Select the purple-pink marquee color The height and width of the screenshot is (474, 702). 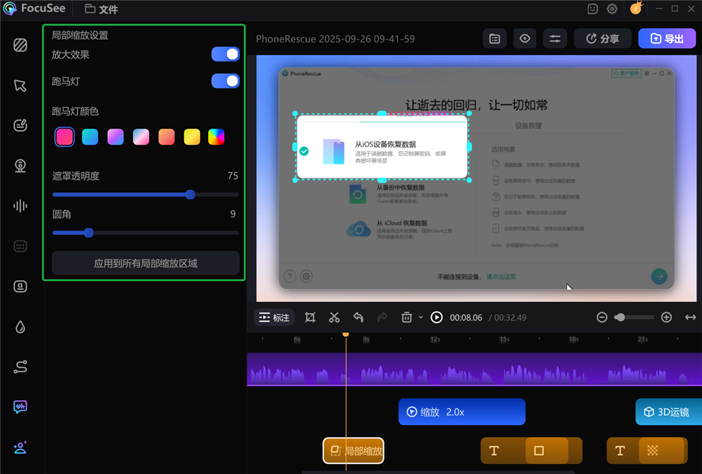(115, 137)
